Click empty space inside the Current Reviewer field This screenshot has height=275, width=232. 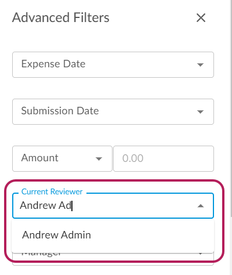(133, 205)
